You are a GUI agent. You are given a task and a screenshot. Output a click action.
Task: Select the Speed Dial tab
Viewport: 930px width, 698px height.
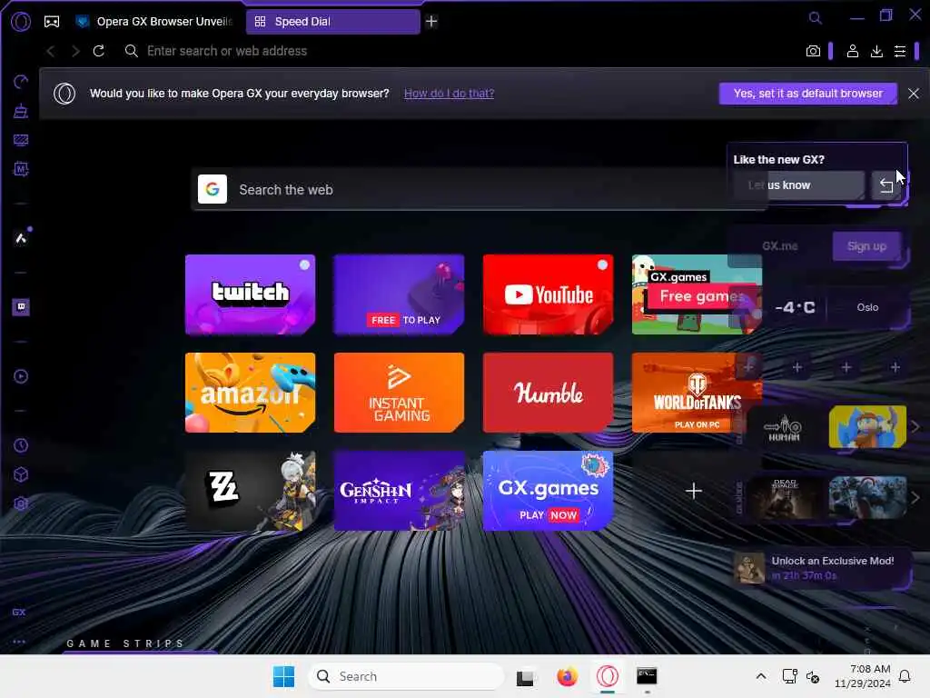332,22
